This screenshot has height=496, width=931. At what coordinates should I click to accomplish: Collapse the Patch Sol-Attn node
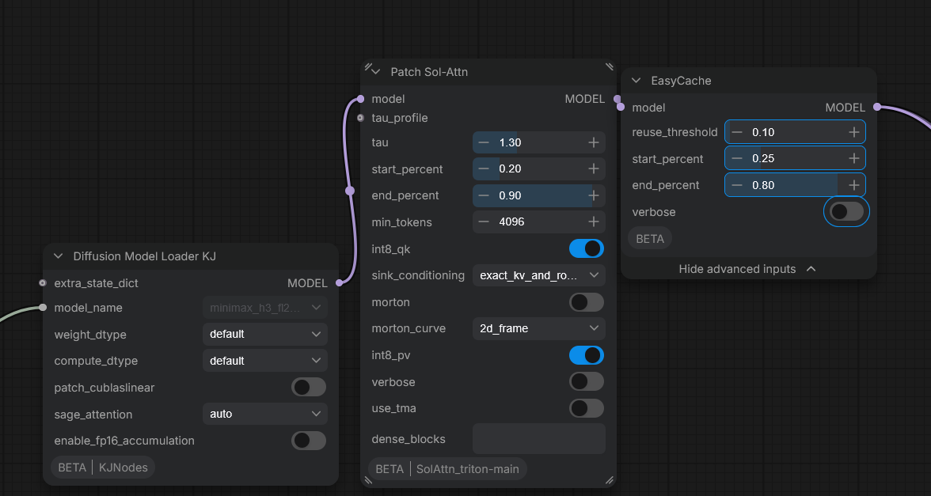click(x=376, y=72)
